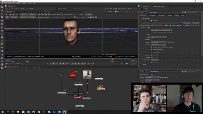203x114 pixels.
Task: Click the center geo button
Action: tap(14, 17)
